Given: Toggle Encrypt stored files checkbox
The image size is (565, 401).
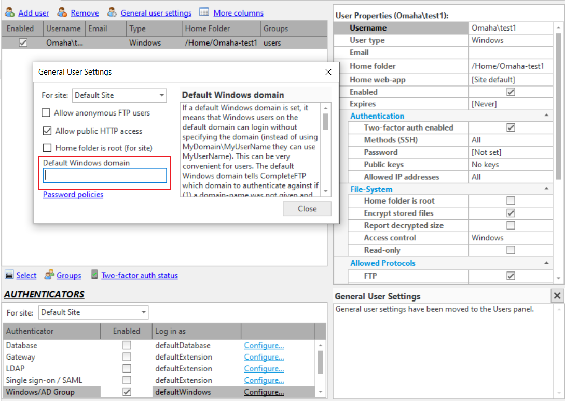Looking at the screenshot, I should pos(511,213).
